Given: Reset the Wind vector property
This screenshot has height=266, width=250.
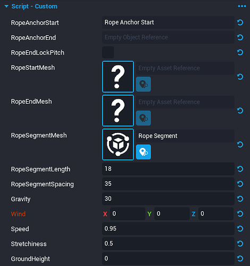Looking at the screenshot, I should pos(240,214).
